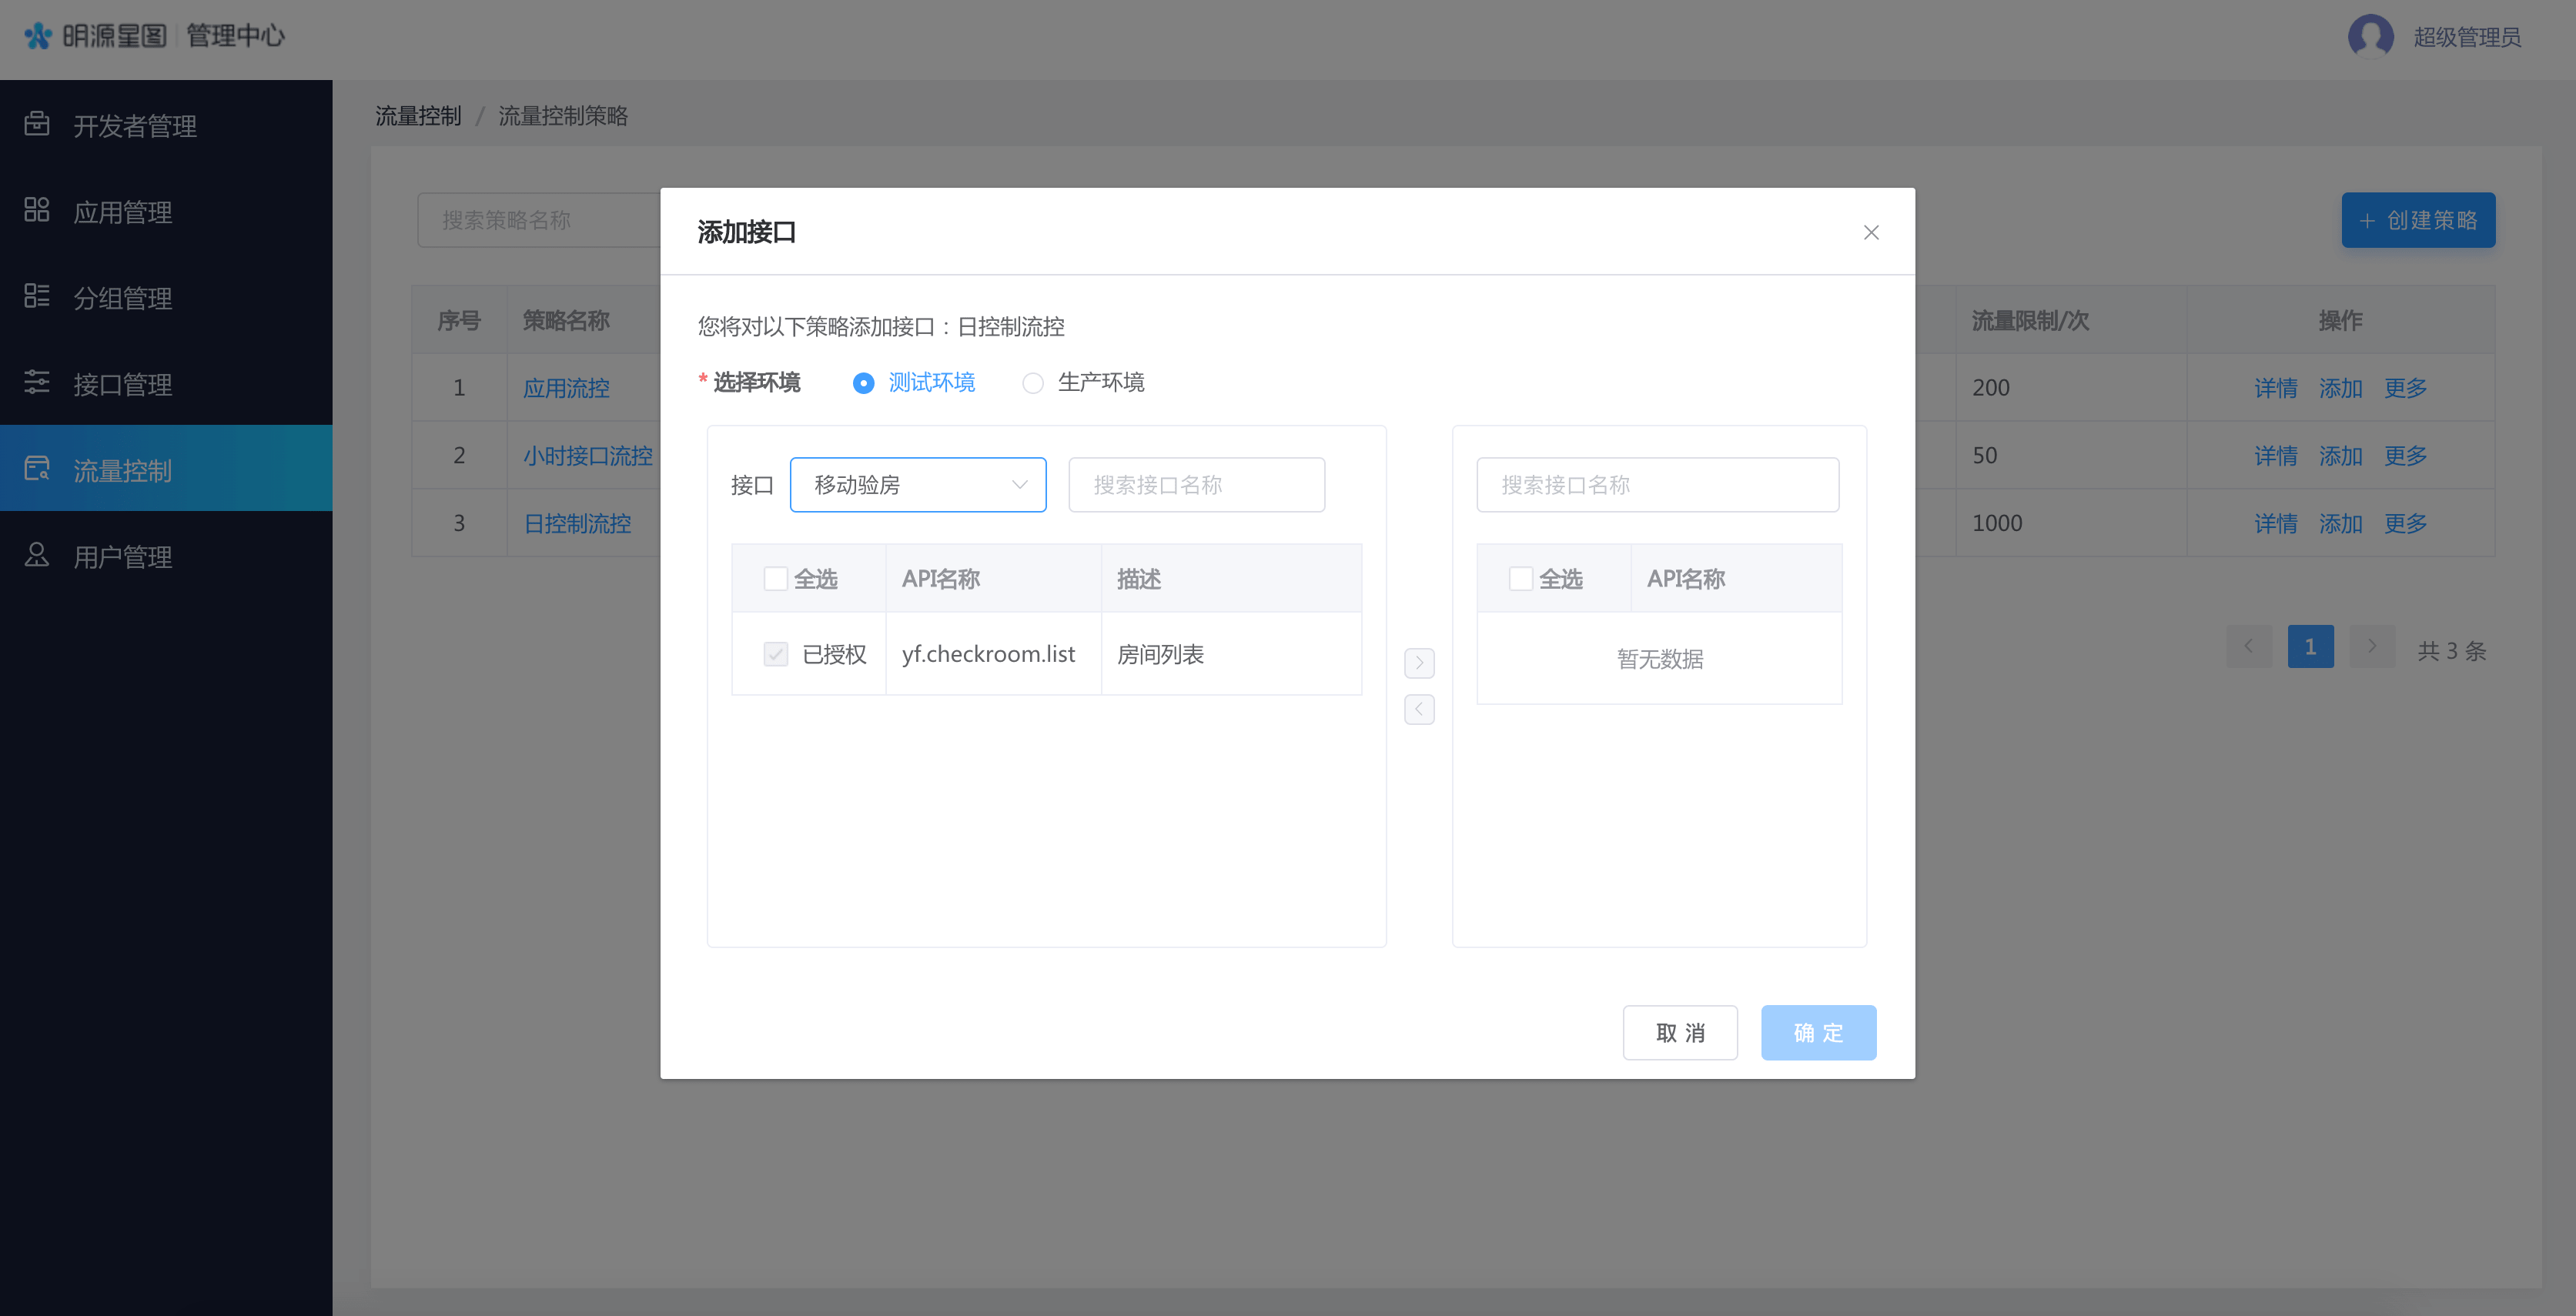Open the 流量控制 menu item
Viewport: 2576px width, 1316px height.
tap(122, 469)
